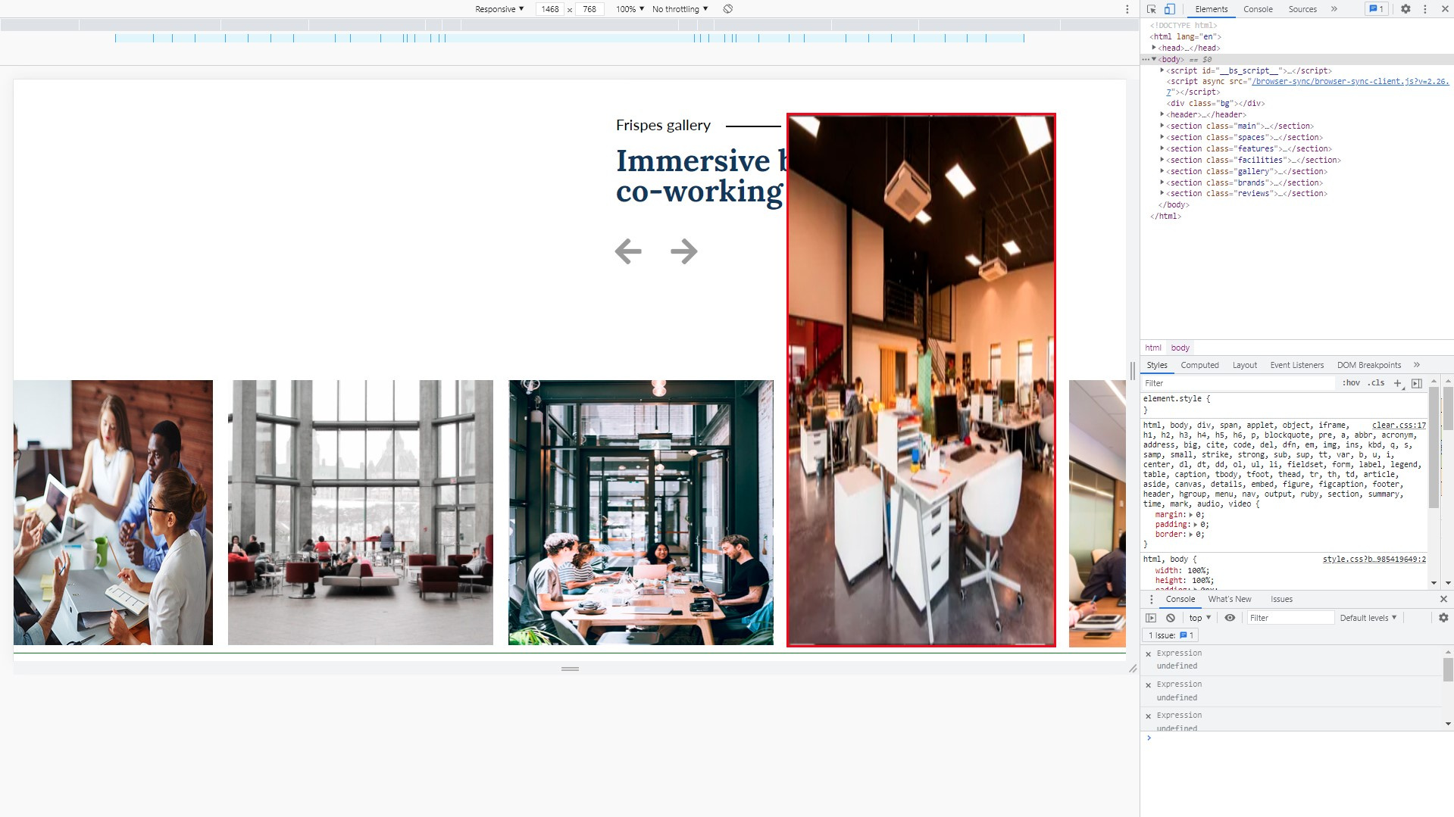The height and width of the screenshot is (817, 1454).
Task: Open the Event Listeners tab
Action: [x=1296, y=365]
